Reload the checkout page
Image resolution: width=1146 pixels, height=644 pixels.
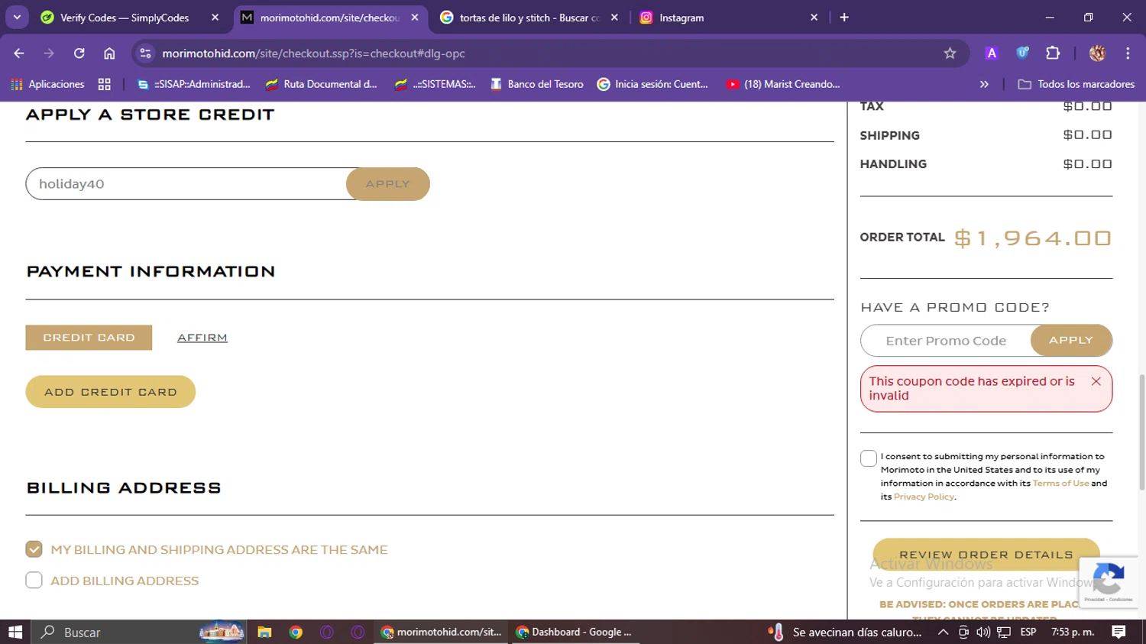(79, 53)
